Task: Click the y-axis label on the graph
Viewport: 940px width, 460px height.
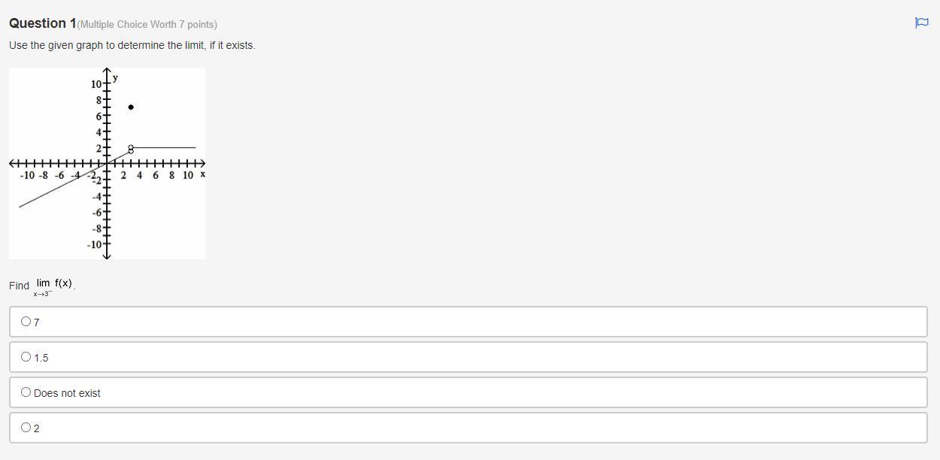Action: [115, 77]
